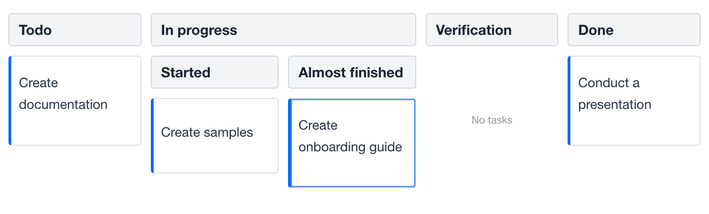
Task: Click the Verification column header
Action: (x=492, y=30)
